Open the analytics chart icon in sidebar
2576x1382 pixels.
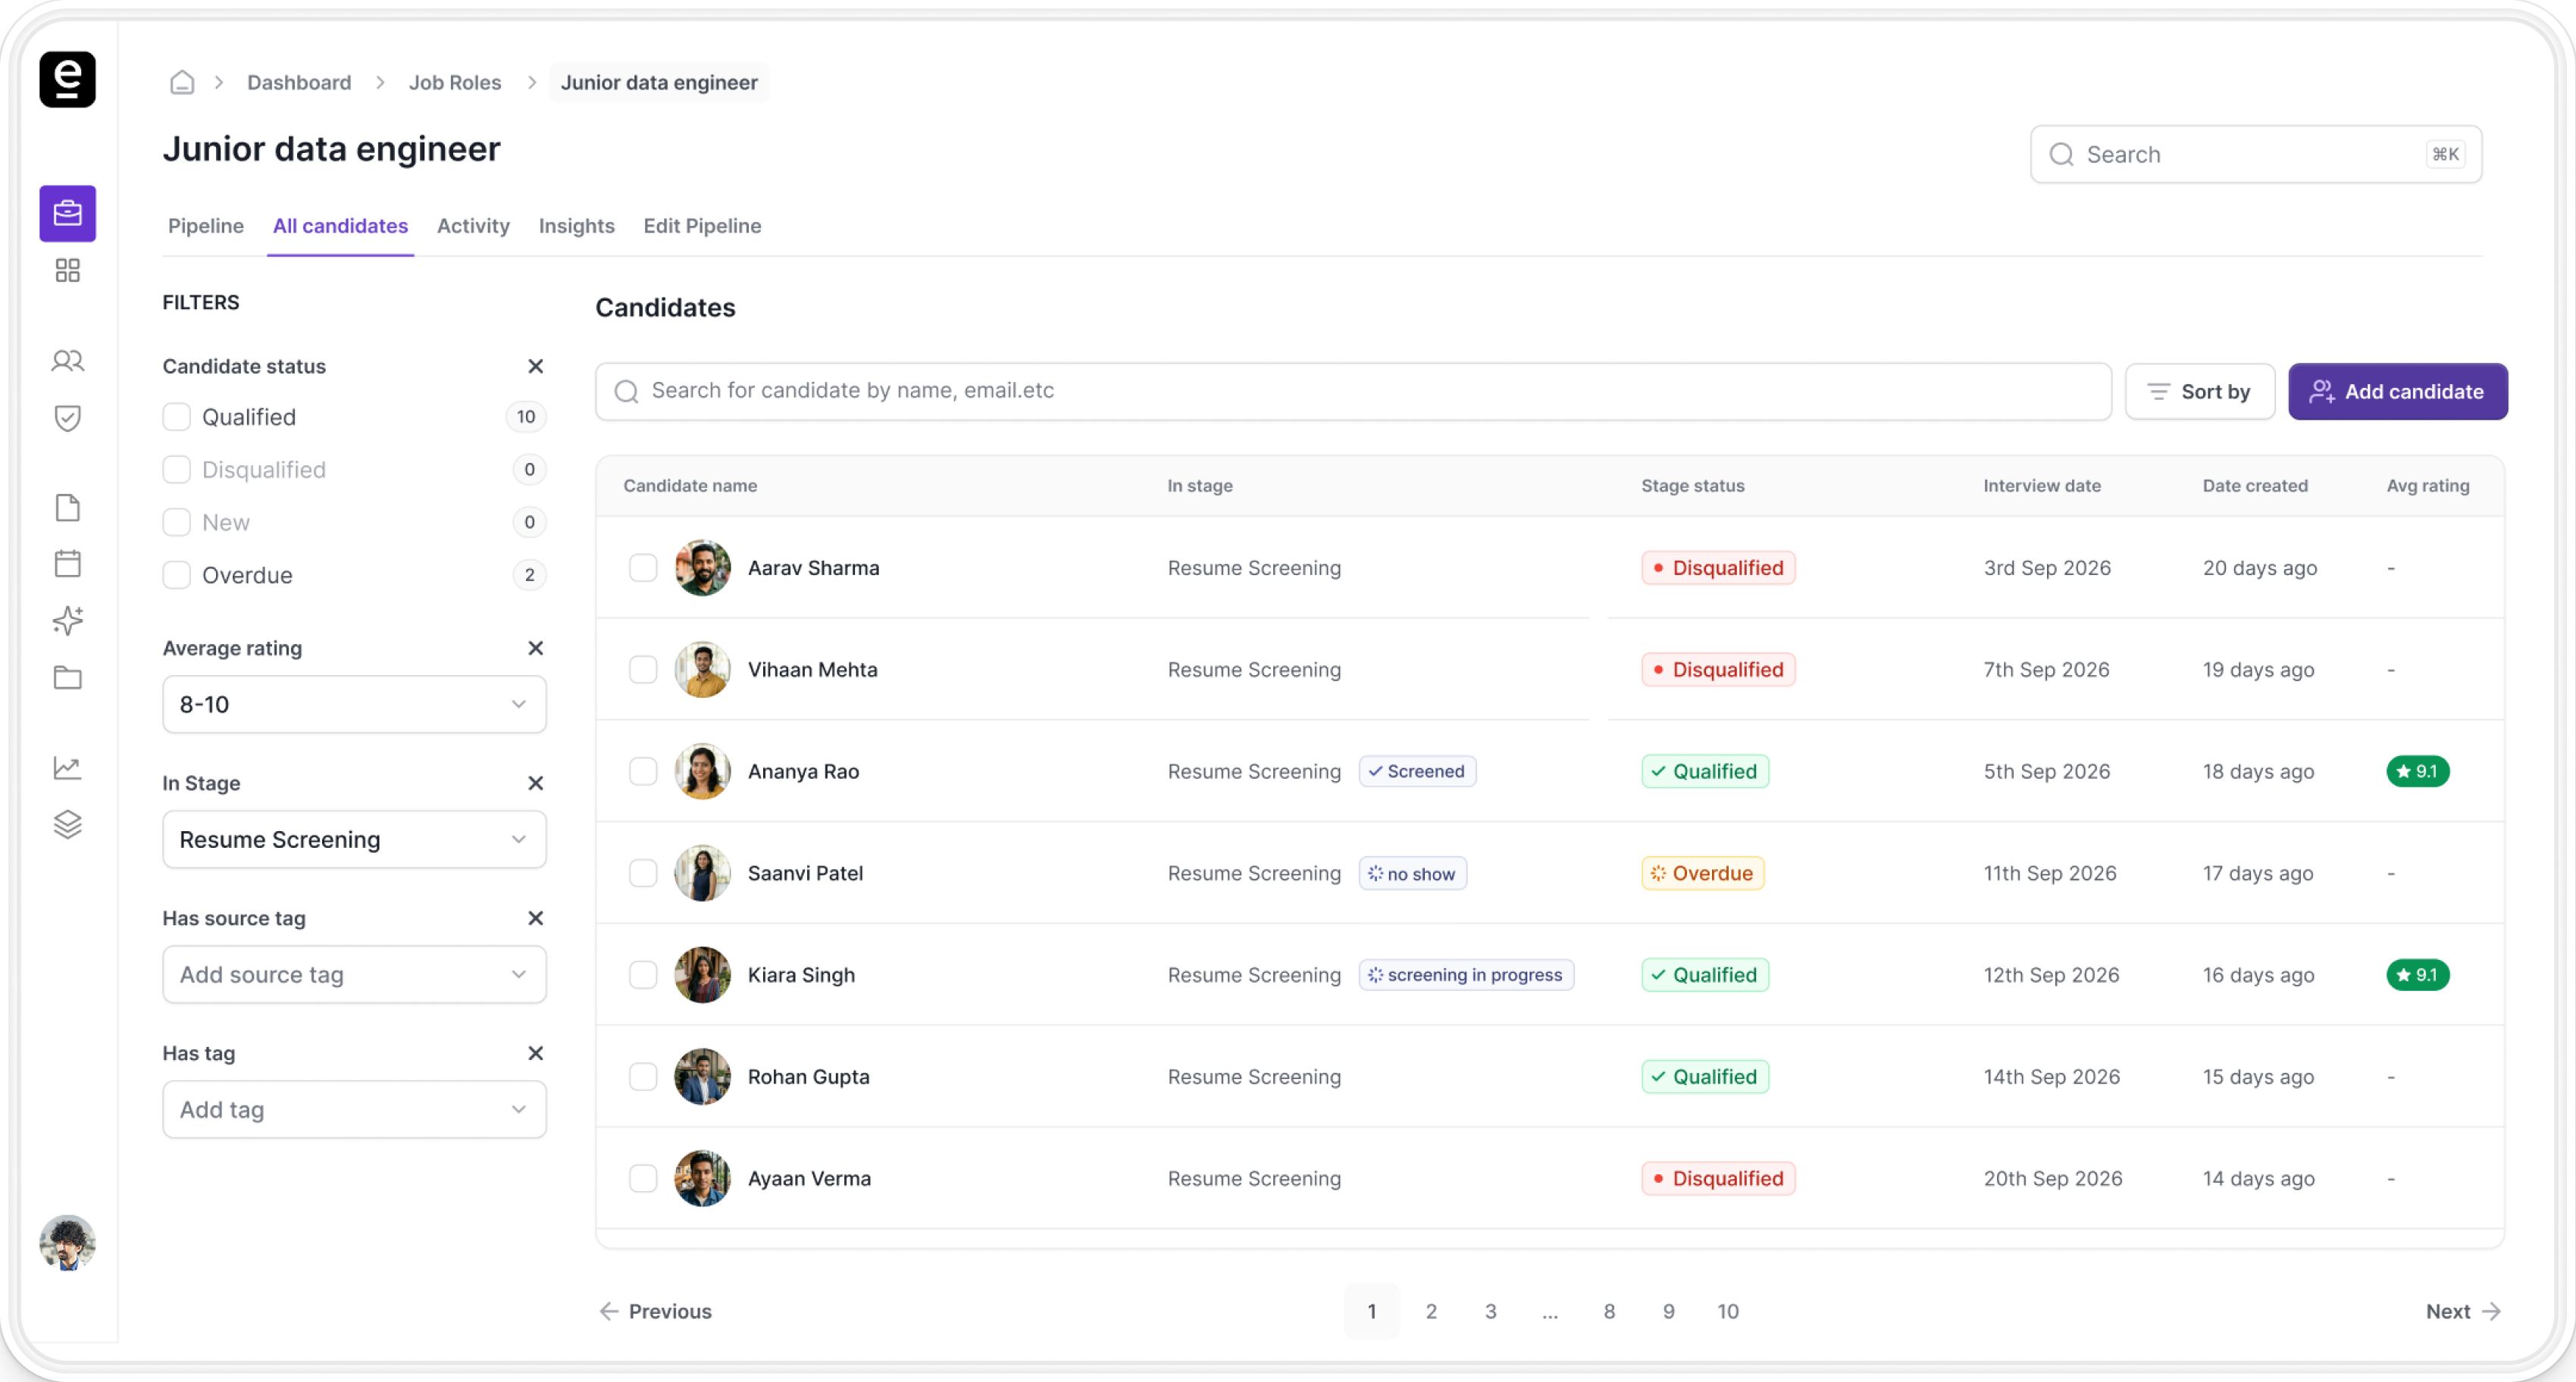pos(67,767)
